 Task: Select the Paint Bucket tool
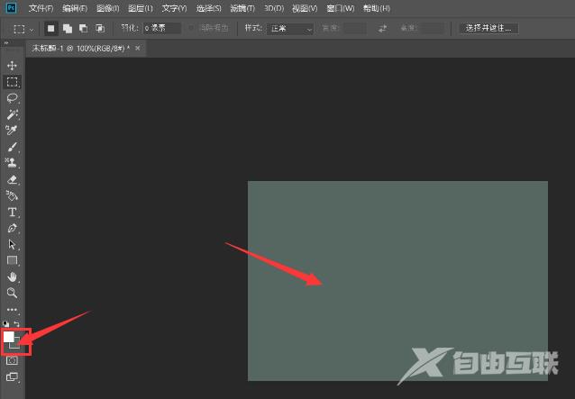click(12, 195)
